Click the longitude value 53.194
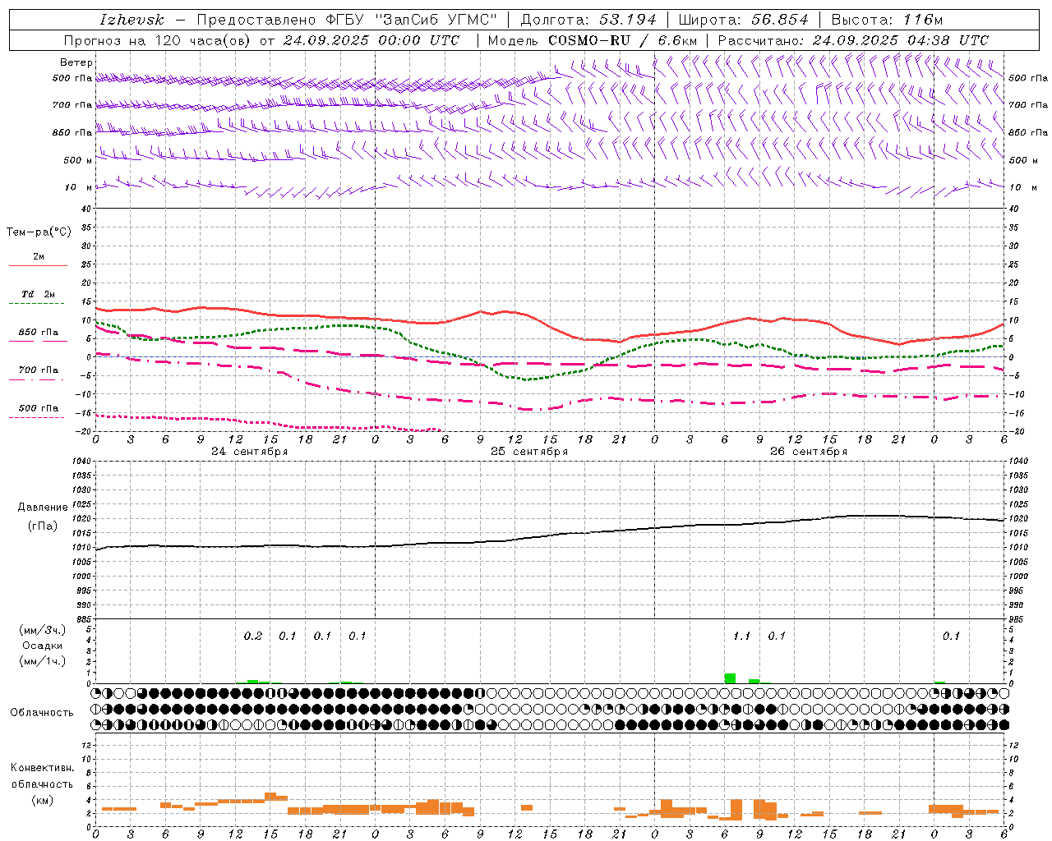This screenshot has height=841, width=1052. [628, 20]
